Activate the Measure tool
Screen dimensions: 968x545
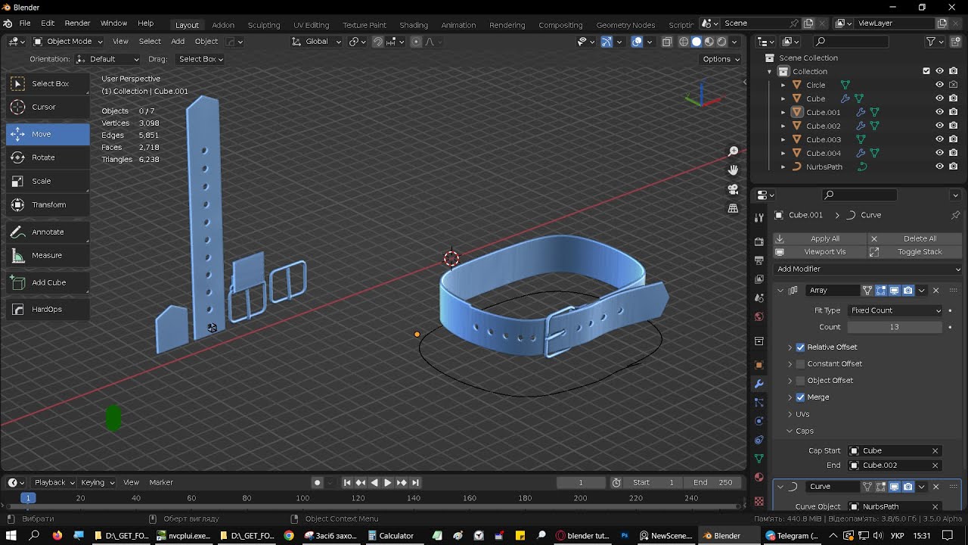(48, 255)
